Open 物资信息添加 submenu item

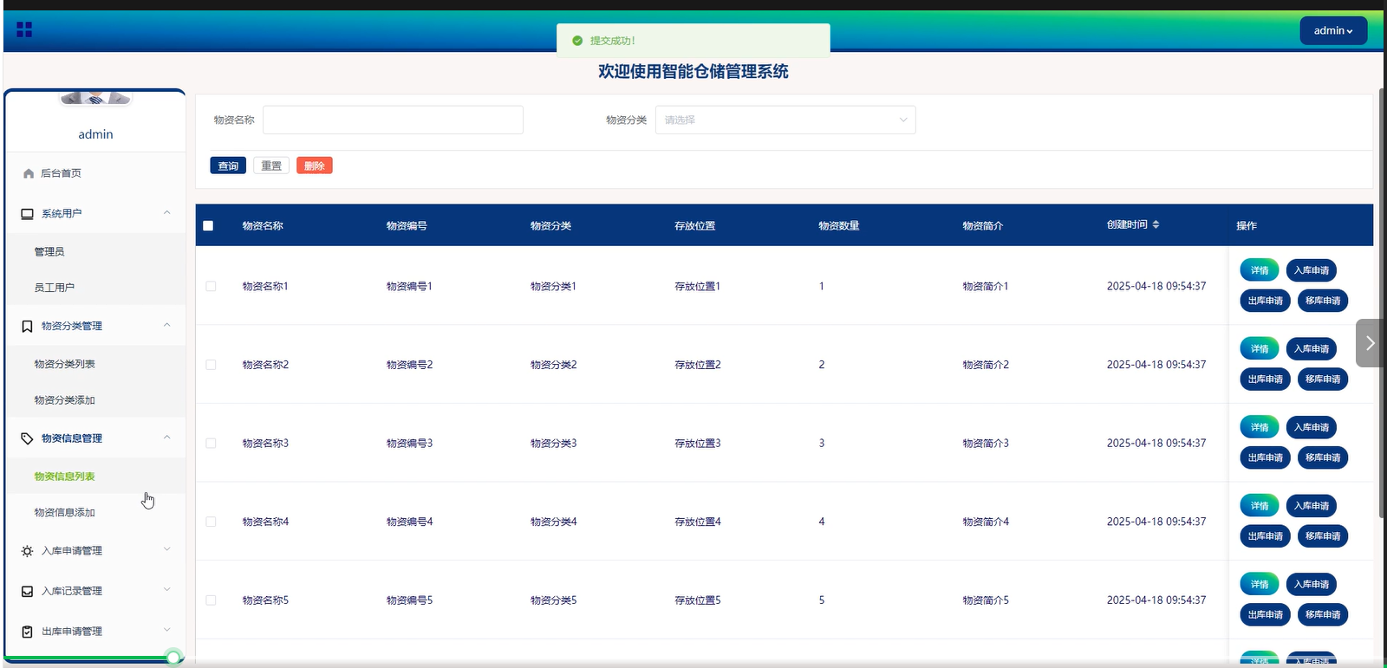pos(95,513)
